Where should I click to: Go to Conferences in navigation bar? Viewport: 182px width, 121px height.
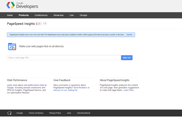[41, 15]
